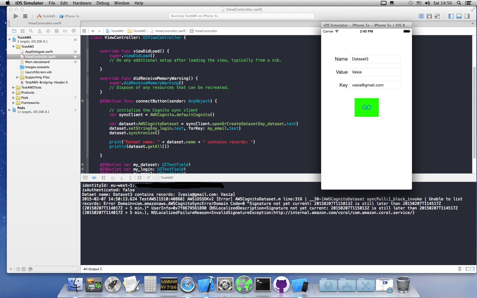This screenshot has height=298, width=477.
Task: Open the Debug menu
Action: 103,3
